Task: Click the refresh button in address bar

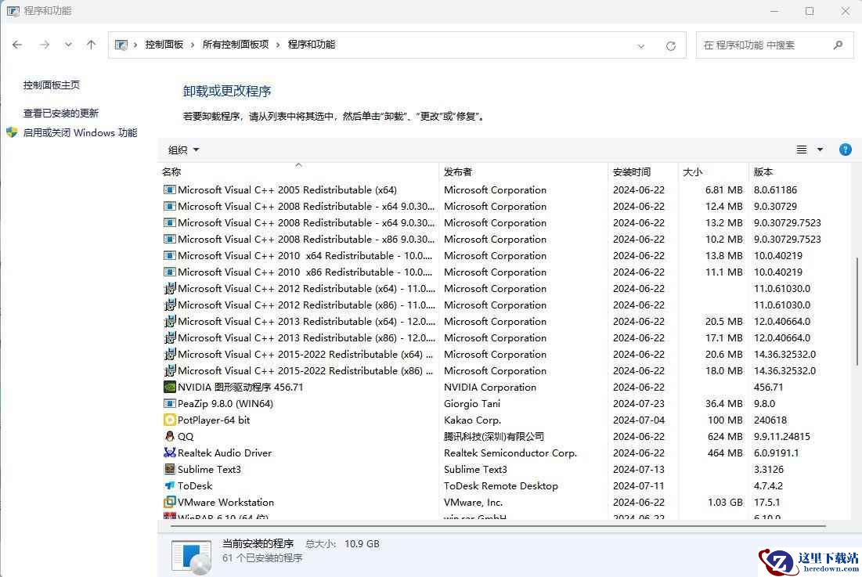Action: click(x=670, y=45)
